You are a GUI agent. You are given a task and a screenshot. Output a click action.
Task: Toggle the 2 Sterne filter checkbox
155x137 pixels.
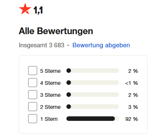pos(33,107)
